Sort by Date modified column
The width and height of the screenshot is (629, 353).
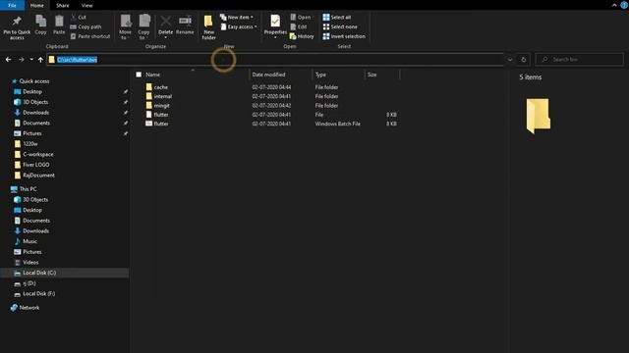(268, 75)
